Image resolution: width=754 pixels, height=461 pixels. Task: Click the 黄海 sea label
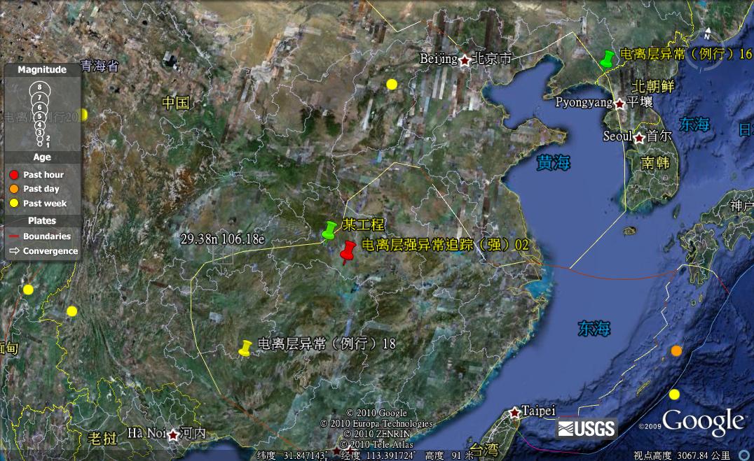[554, 163]
